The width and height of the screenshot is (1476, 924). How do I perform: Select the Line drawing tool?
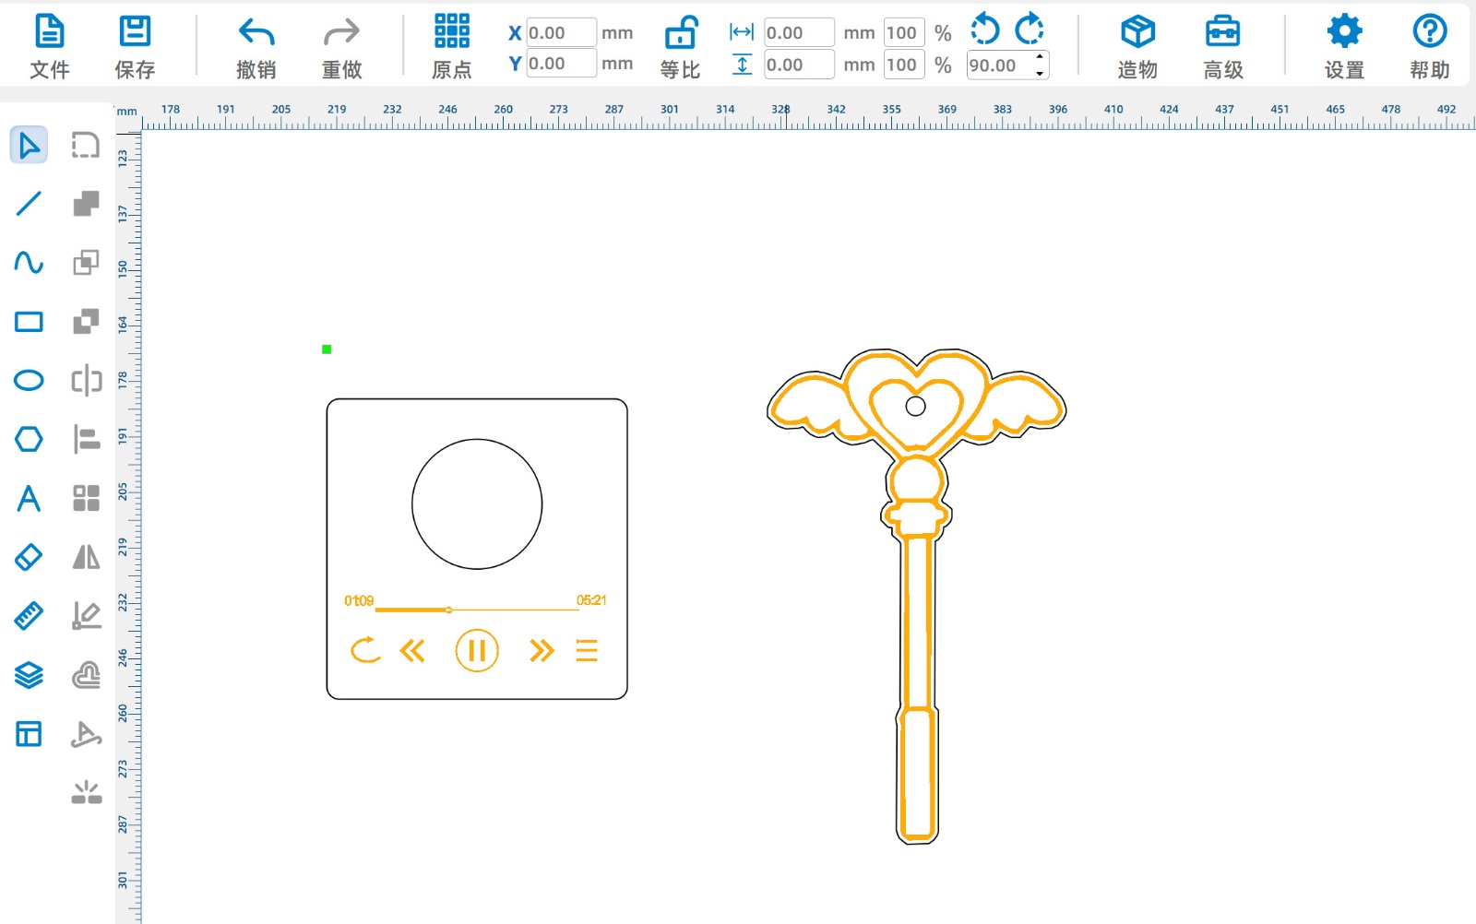pyautogui.click(x=29, y=204)
